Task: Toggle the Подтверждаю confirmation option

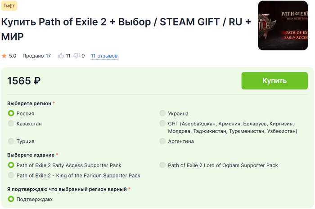Action: click(11, 199)
